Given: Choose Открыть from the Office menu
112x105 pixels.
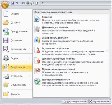Looking at the screenshot, I should 17,23.
